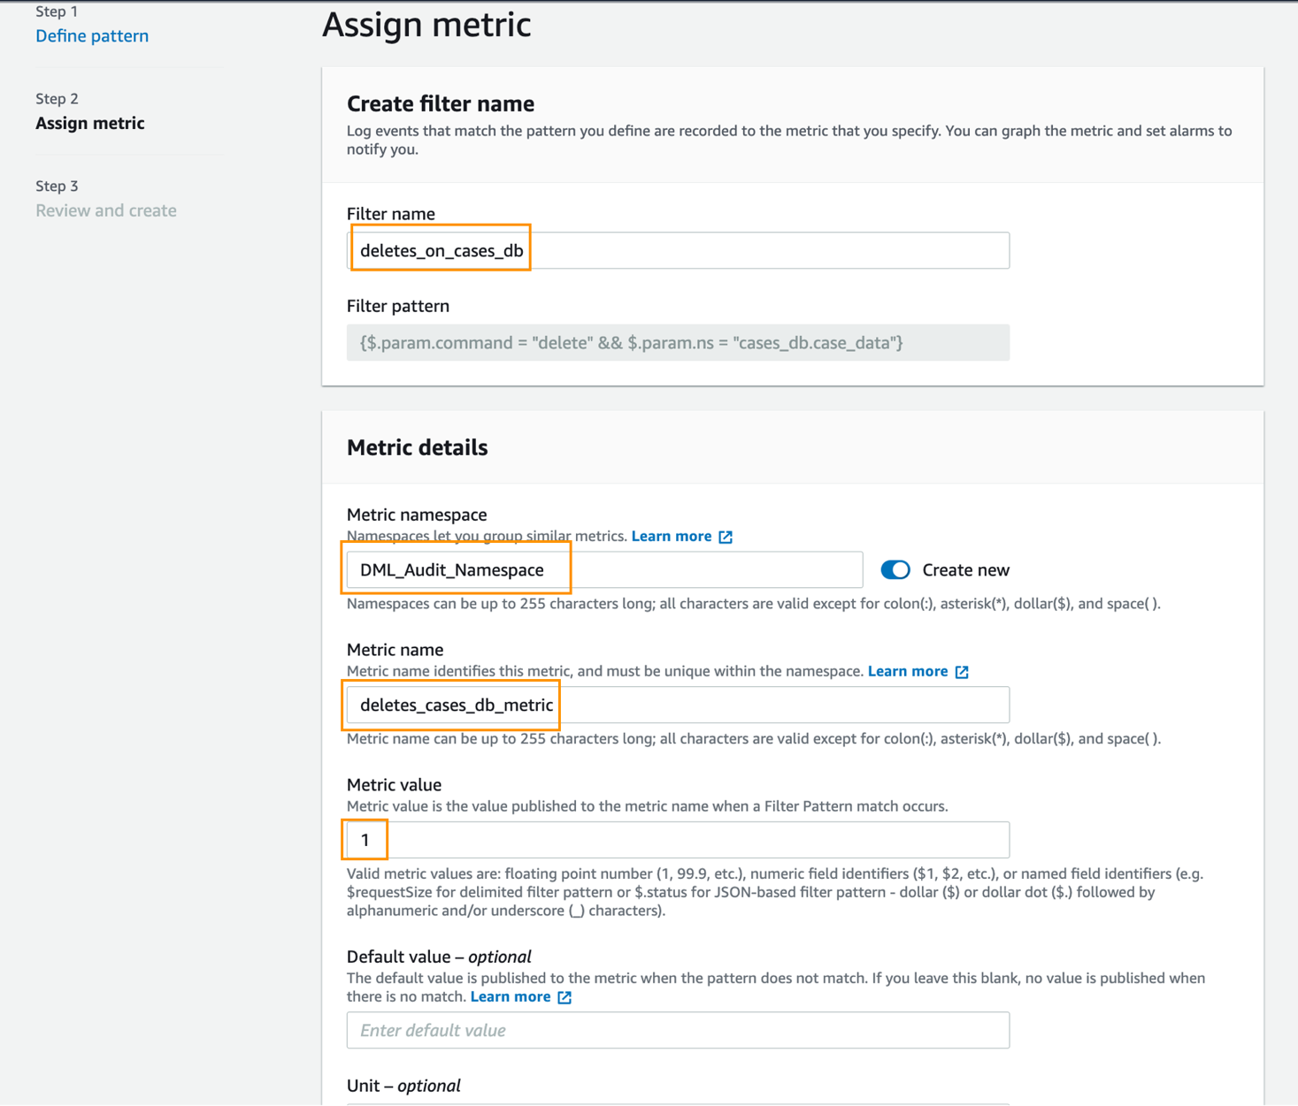Screen dimensions: 1298x1106
Task: Click the Assign metric page title
Action: [426, 24]
